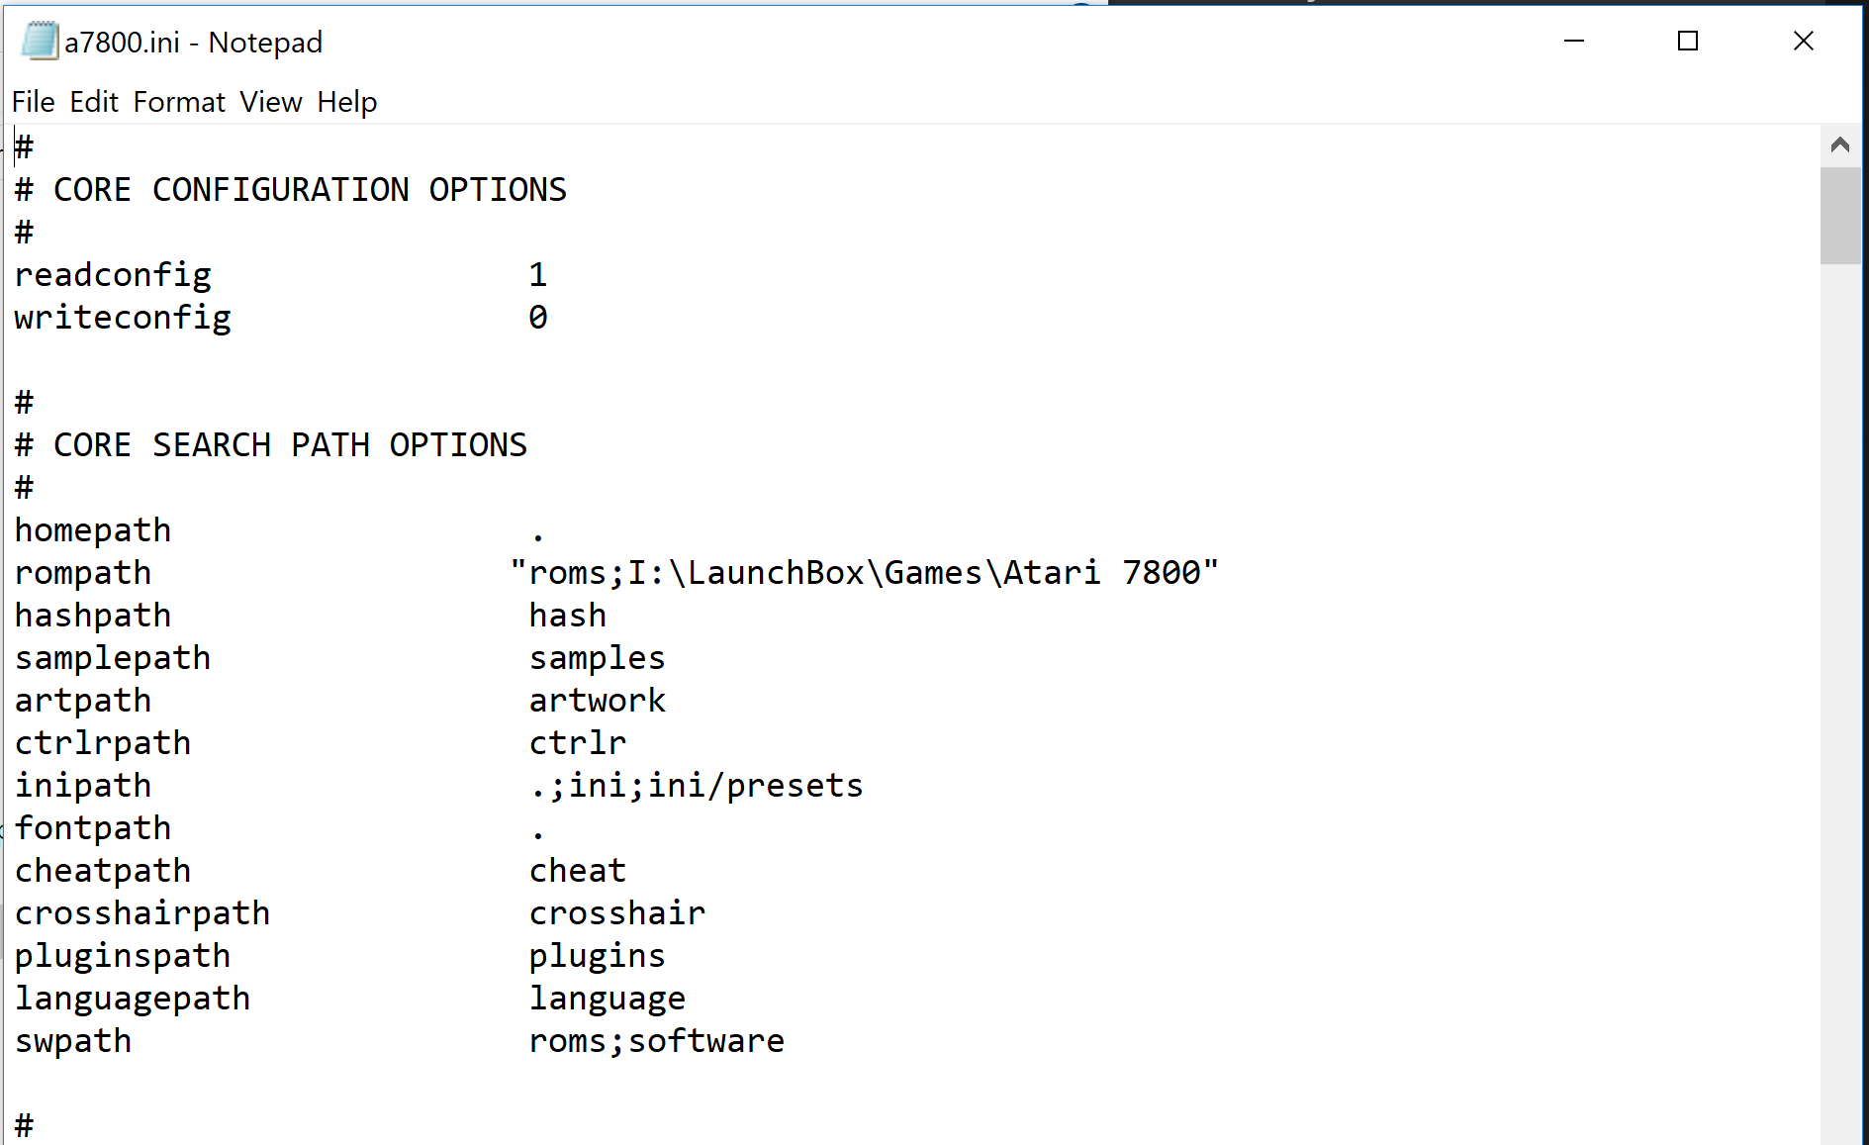The width and height of the screenshot is (1869, 1145).
Task: Click the readconfig value '1'
Action: point(537,275)
